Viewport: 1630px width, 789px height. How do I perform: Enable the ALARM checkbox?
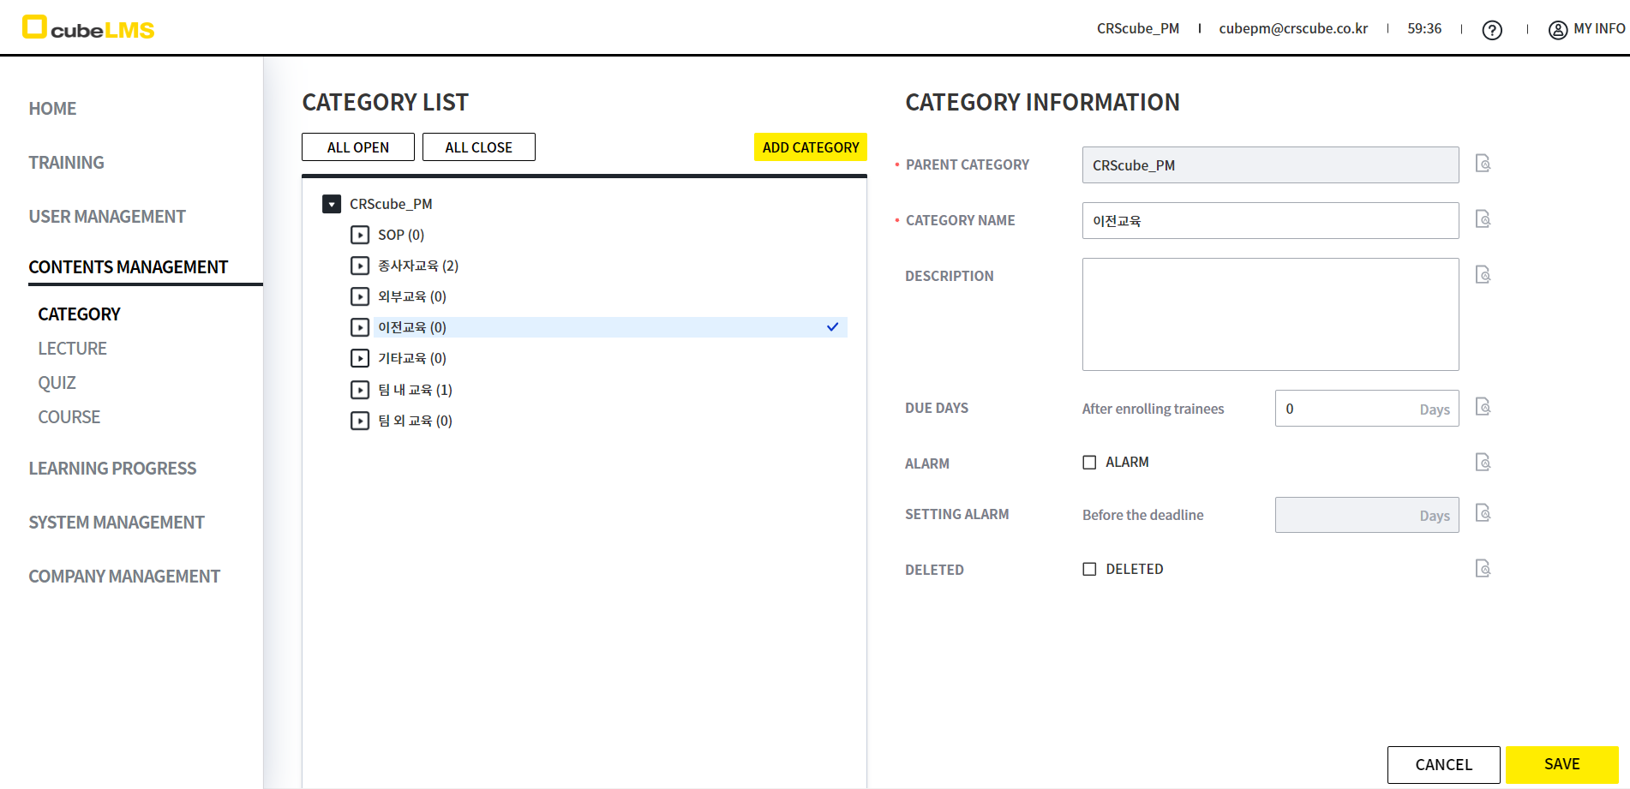[1089, 463]
